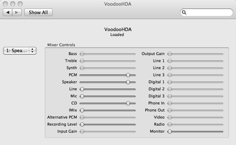Click the Digital 1 slider track
Viewport: 236px width, 145px height.
coord(196,82)
